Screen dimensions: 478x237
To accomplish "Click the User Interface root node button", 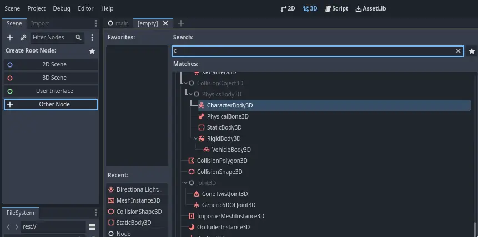I will click(54, 91).
